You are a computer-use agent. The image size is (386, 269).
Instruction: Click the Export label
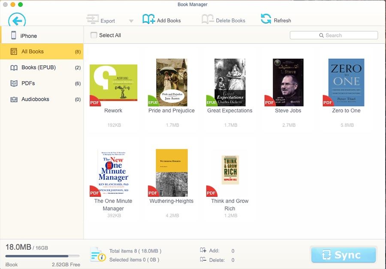[108, 21]
